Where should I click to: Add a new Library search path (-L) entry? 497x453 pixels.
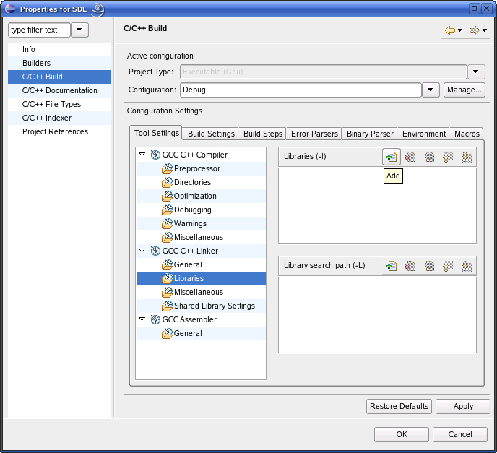coord(391,266)
